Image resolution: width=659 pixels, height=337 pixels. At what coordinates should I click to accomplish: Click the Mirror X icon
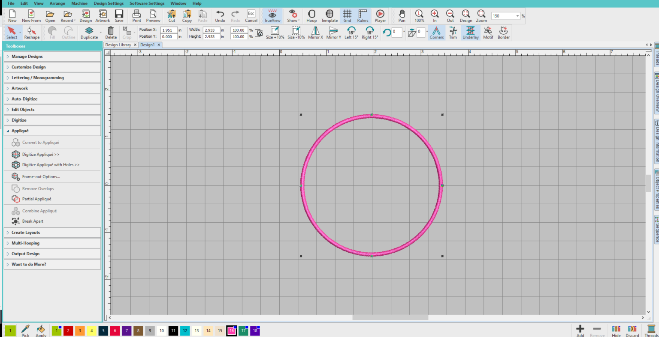pos(315,33)
